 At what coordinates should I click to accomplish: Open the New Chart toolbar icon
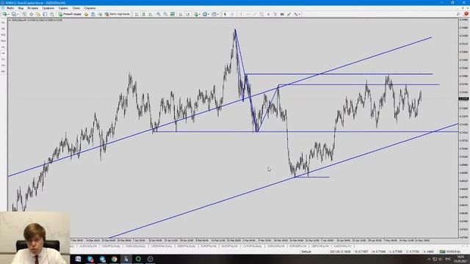tap(5, 14)
